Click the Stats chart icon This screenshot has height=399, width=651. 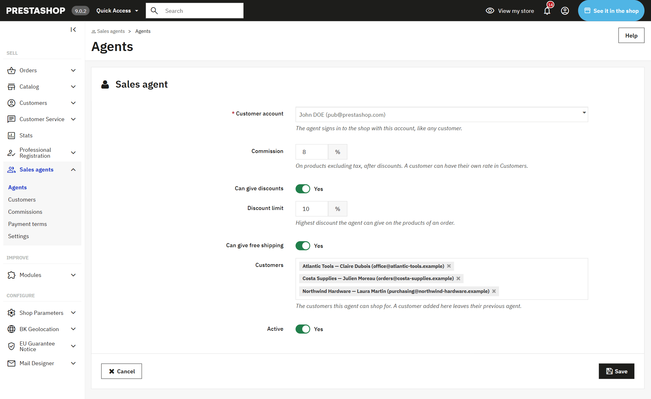pyautogui.click(x=11, y=136)
